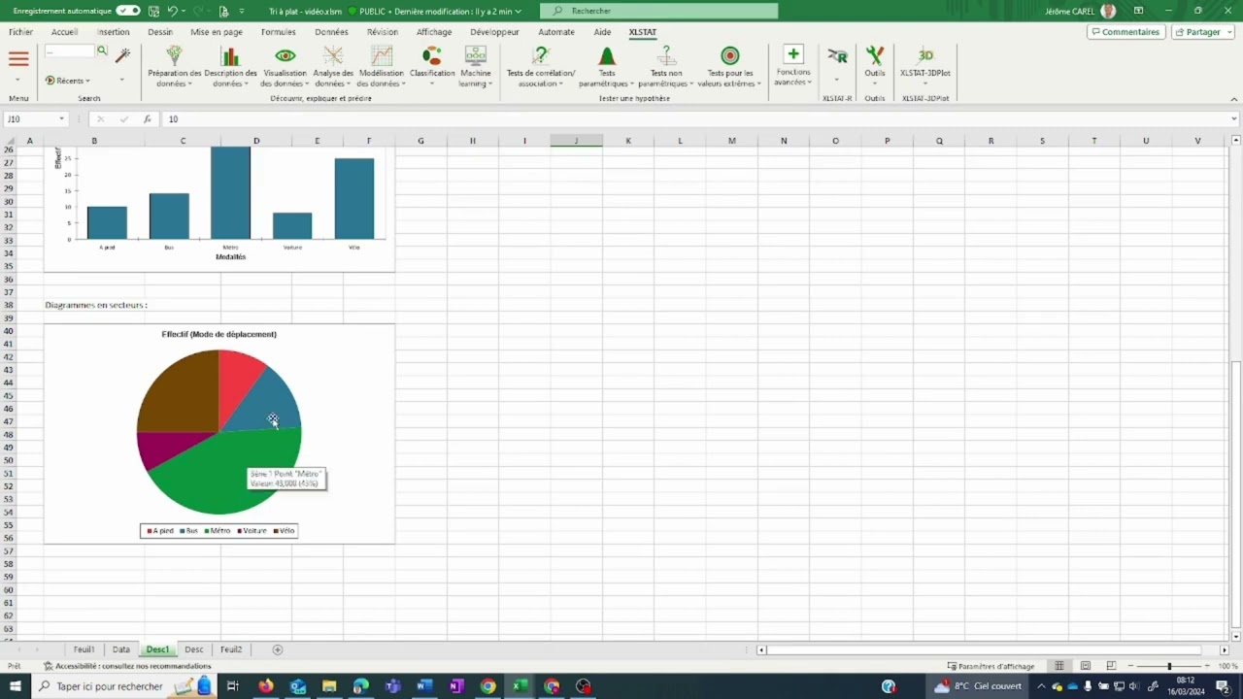Screen dimensions: 1243x699
Task: Open Word from the Windows taskbar
Action: coord(424,686)
